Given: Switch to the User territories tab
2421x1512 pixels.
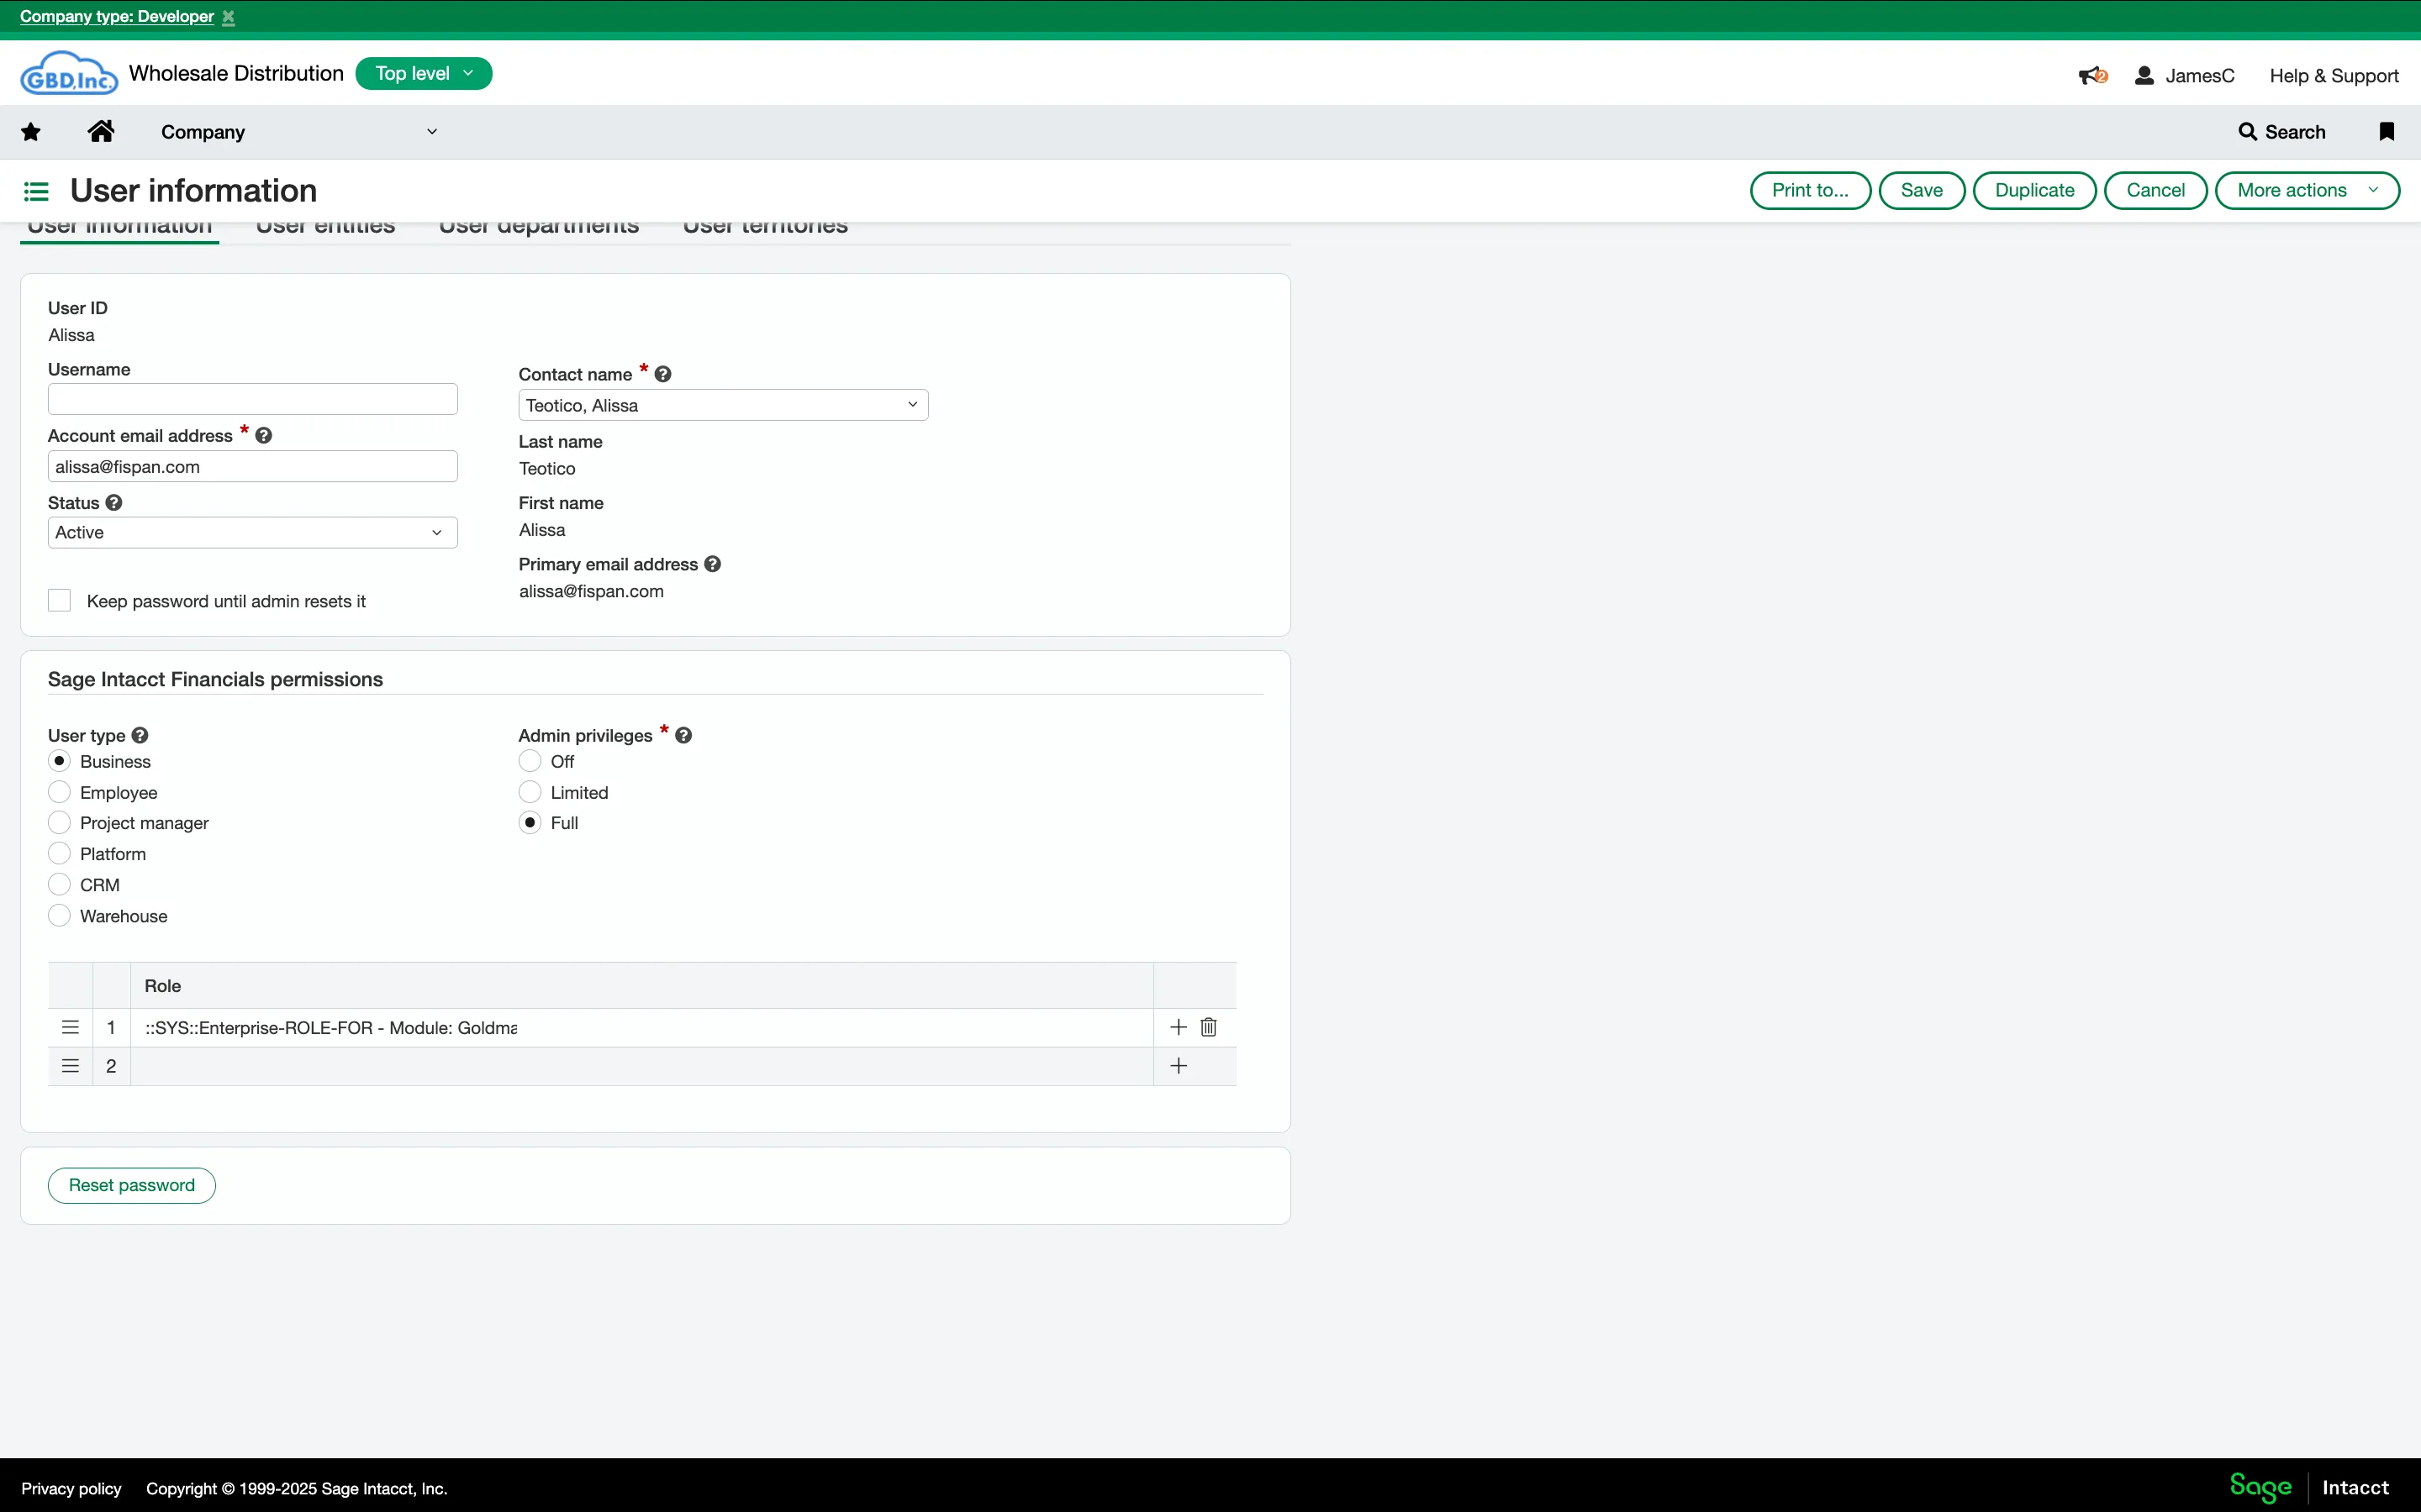Looking at the screenshot, I should [x=765, y=228].
